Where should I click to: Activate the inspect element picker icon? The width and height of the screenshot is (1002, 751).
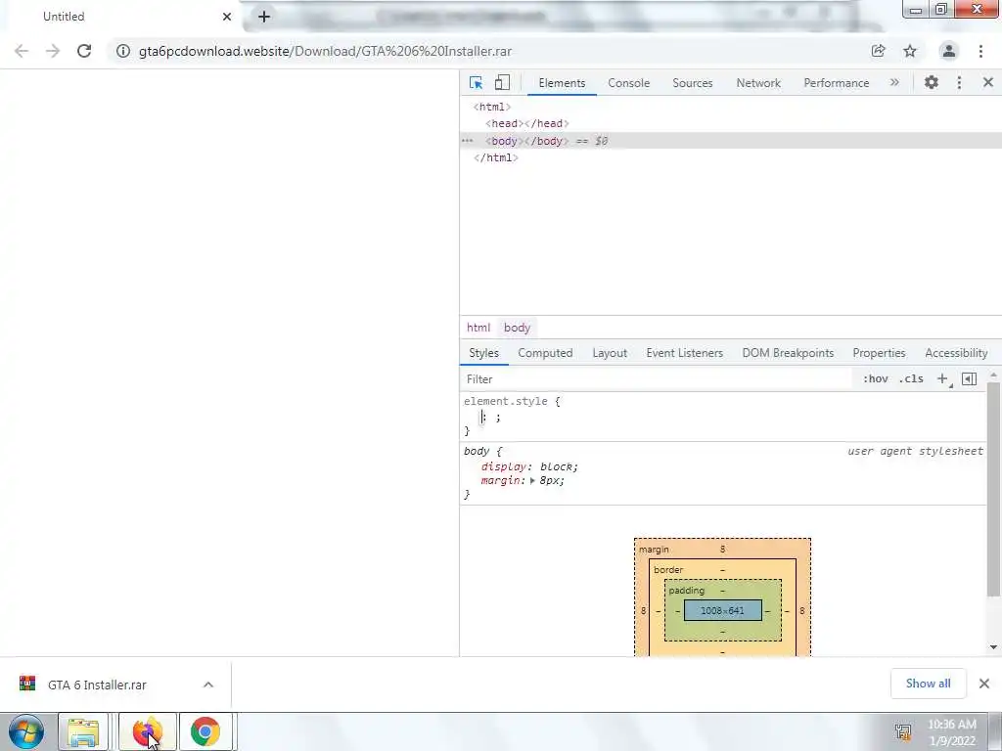[476, 82]
